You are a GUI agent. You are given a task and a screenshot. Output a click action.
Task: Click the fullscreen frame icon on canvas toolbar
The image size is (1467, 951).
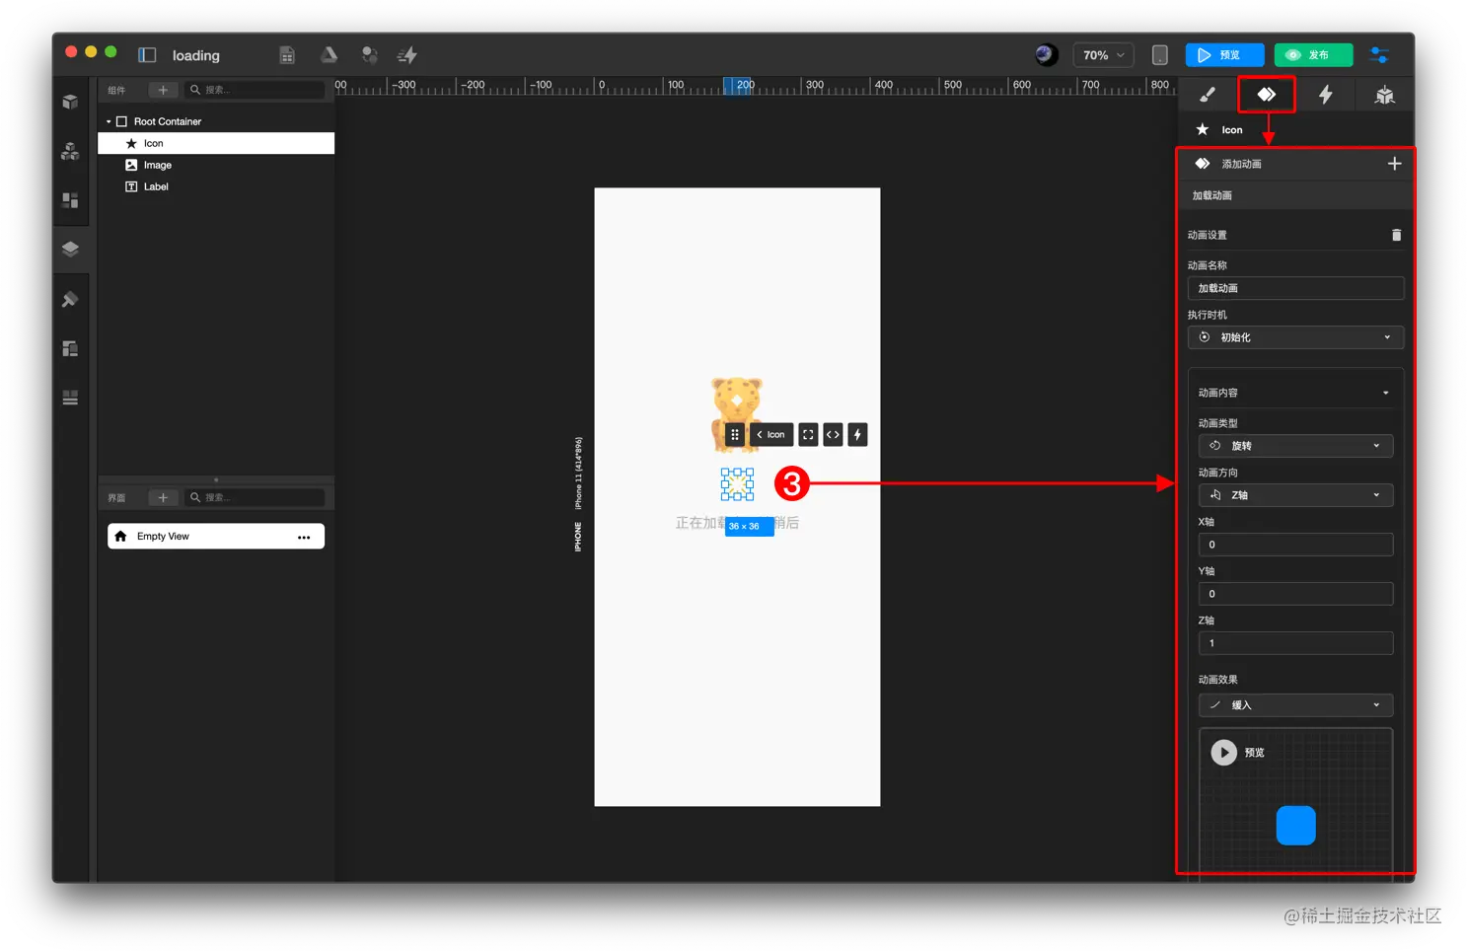pyautogui.click(x=808, y=434)
